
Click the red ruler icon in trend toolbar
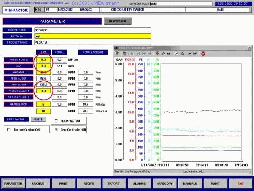(157, 54)
